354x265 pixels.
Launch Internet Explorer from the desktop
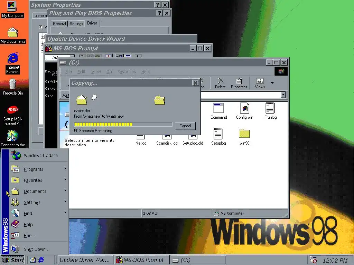[x=13, y=63]
